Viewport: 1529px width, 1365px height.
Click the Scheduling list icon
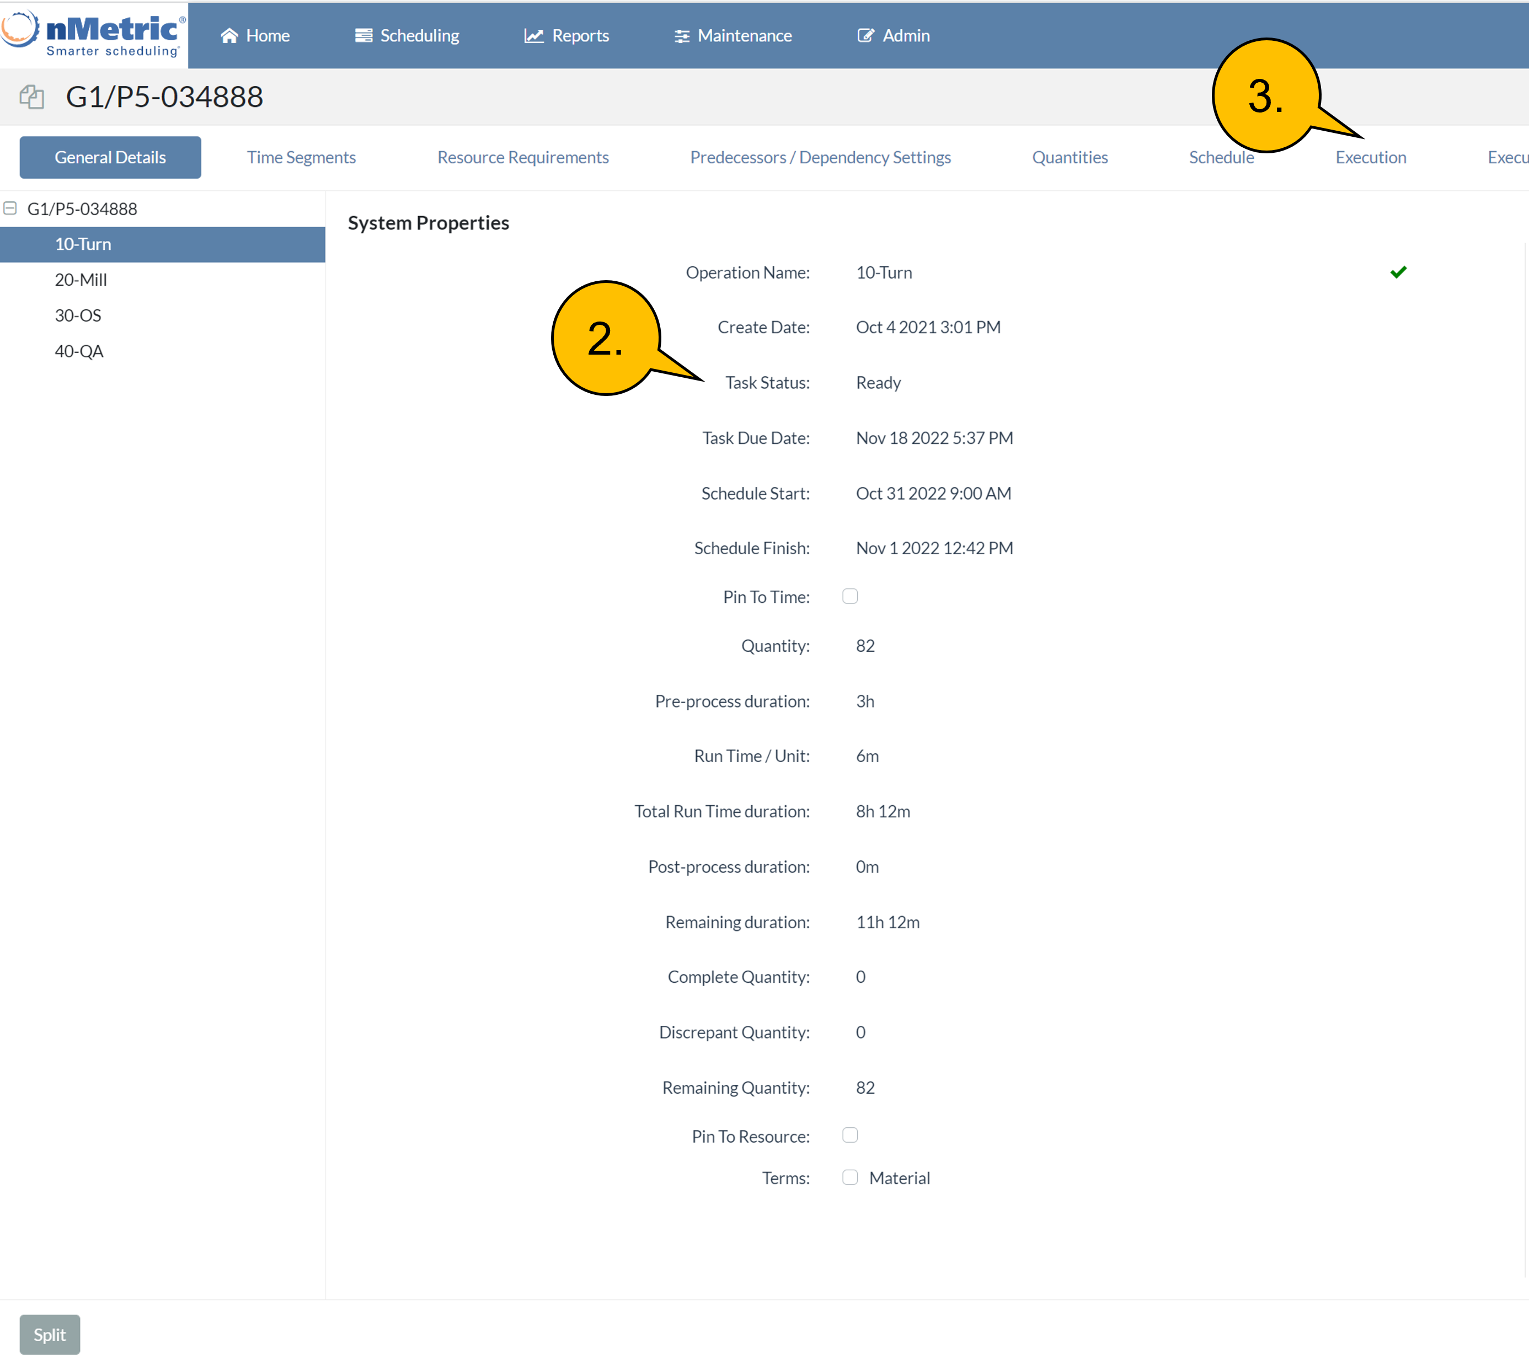(364, 35)
